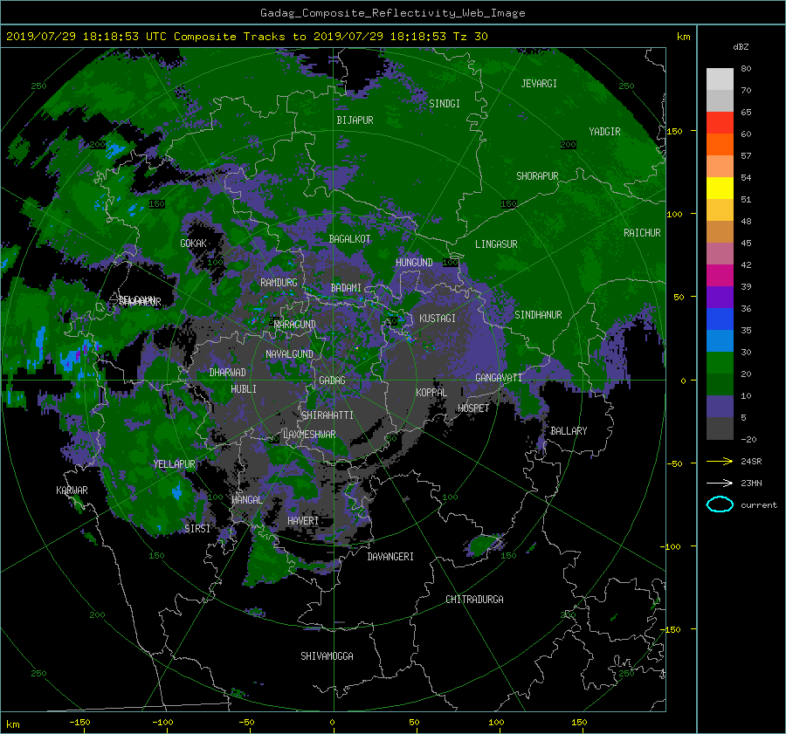Click the RAMDURG city label
786x734 pixels.
tap(279, 283)
